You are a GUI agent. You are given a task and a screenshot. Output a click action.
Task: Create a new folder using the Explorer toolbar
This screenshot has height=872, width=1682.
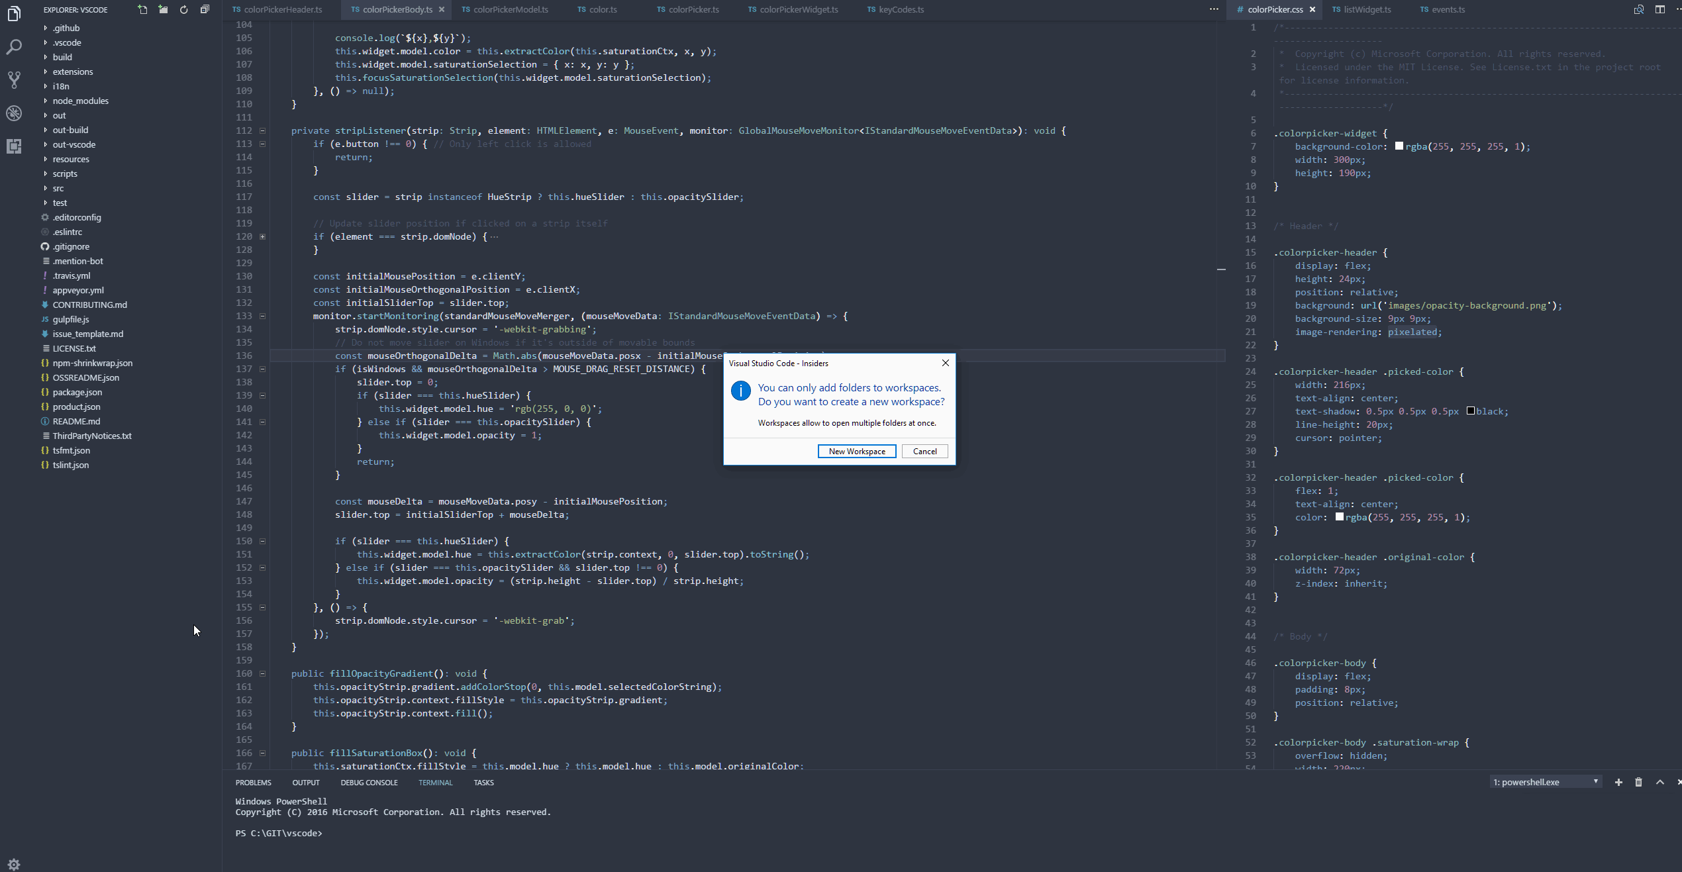[x=162, y=10]
